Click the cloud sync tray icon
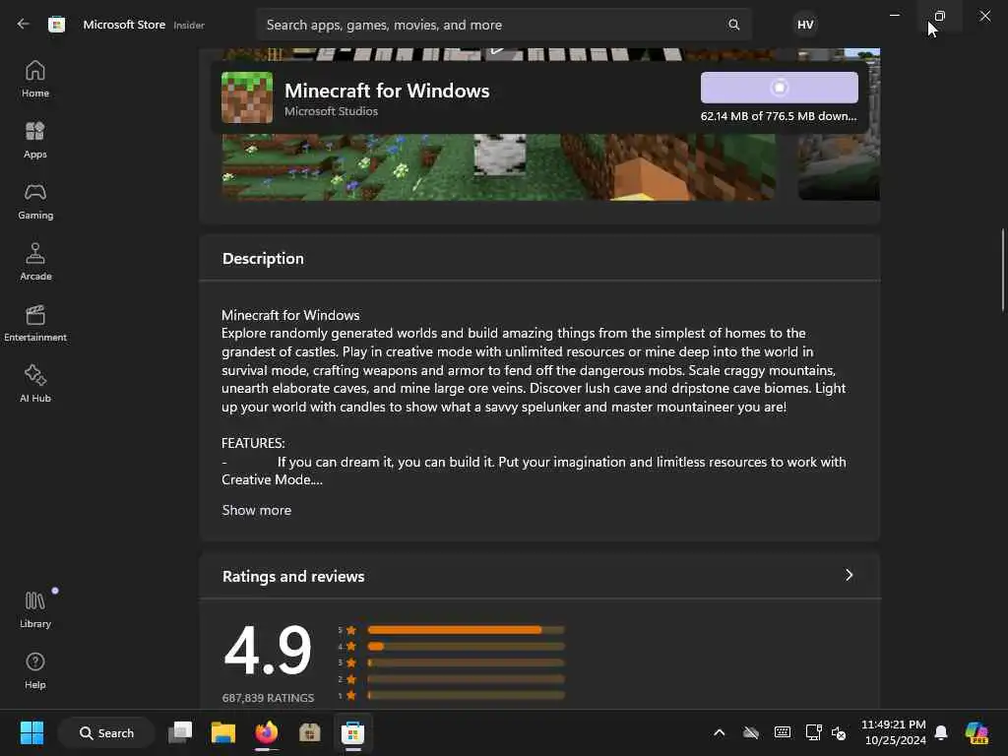1008x756 pixels. tap(751, 732)
